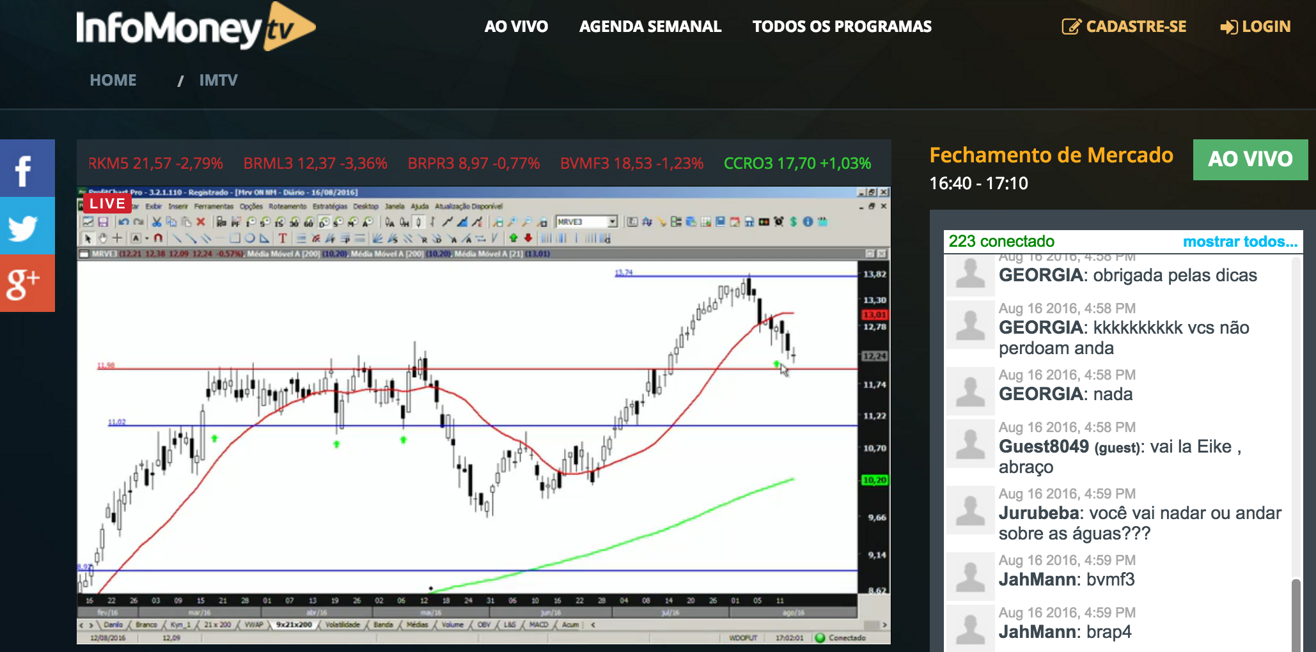Image resolution: width=1316 pixels, height=652 pixels.
Task: Click the Save diskette icon in ProfitChart
Action: [x=103, y=222]
